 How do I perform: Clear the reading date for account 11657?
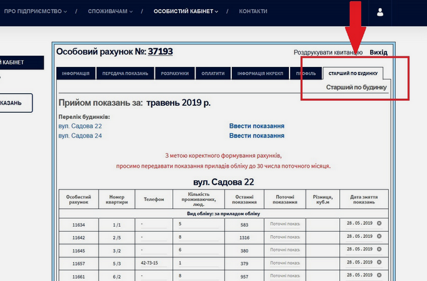click(379, 263)
